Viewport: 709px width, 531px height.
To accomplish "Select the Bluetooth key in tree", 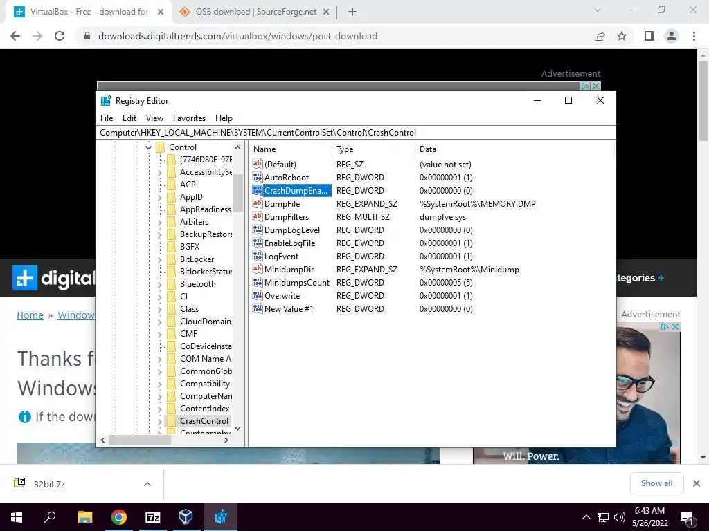I will coord(197,284).
